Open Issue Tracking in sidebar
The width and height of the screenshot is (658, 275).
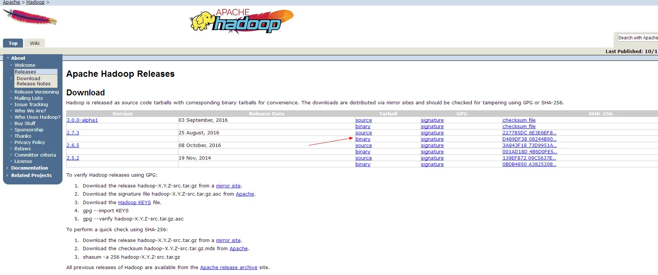(x=31, y=105)
